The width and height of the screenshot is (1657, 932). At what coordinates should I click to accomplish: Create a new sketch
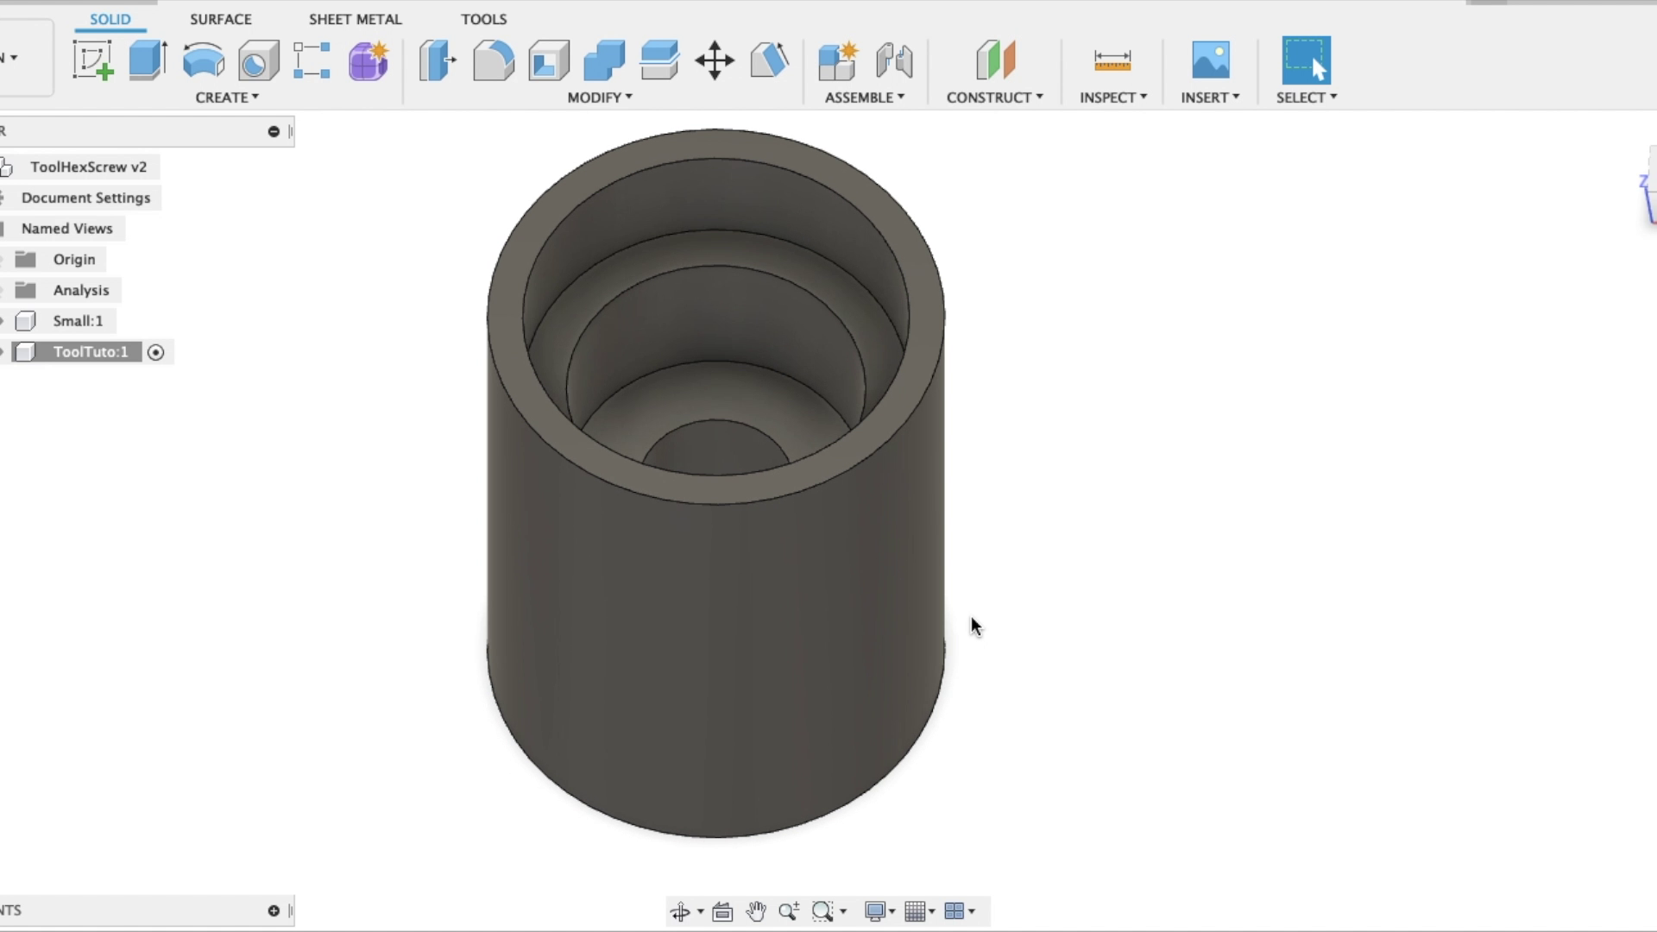point(92,60)
